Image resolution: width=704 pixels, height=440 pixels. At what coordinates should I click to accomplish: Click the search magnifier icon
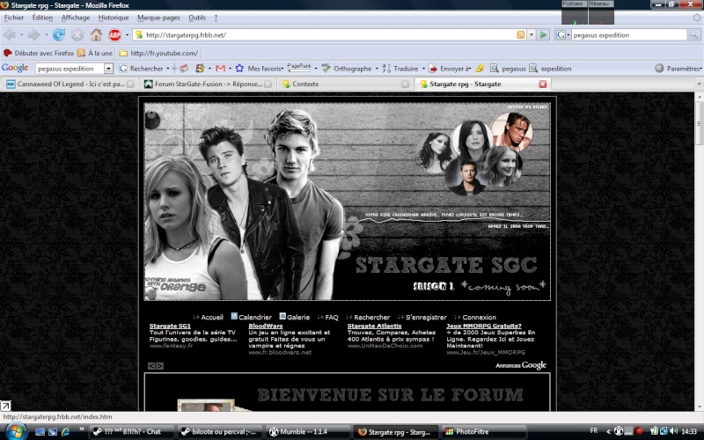(x=694, y=34)
